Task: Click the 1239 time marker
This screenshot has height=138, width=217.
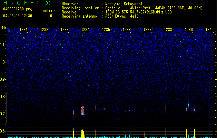Action: click(x=189, y=30)
